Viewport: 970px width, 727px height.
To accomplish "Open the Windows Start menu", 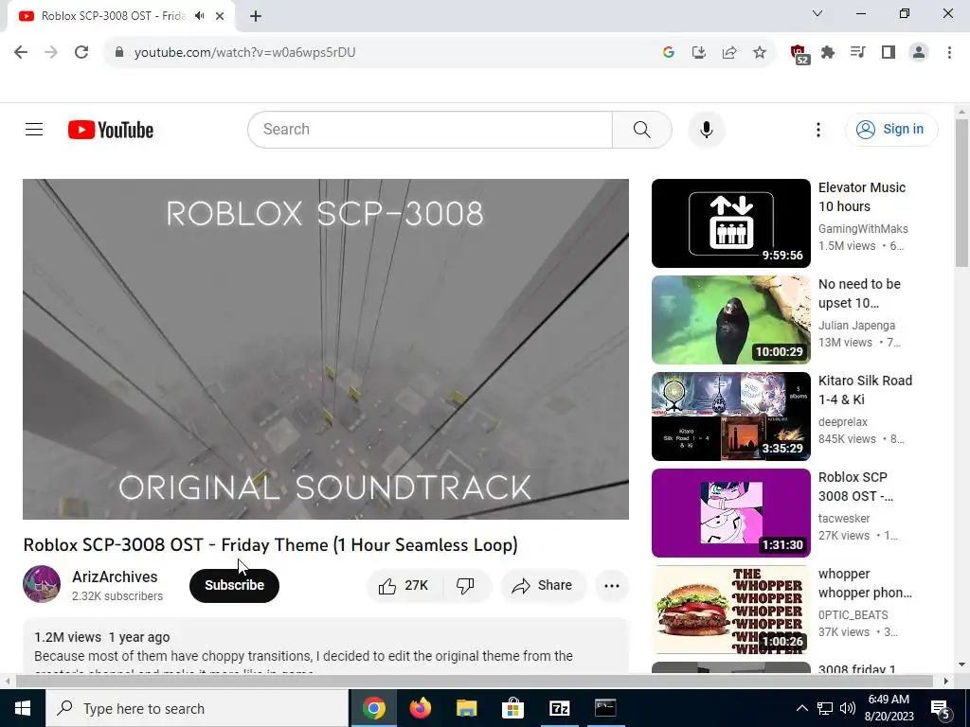I will click(x=23, y=708).
